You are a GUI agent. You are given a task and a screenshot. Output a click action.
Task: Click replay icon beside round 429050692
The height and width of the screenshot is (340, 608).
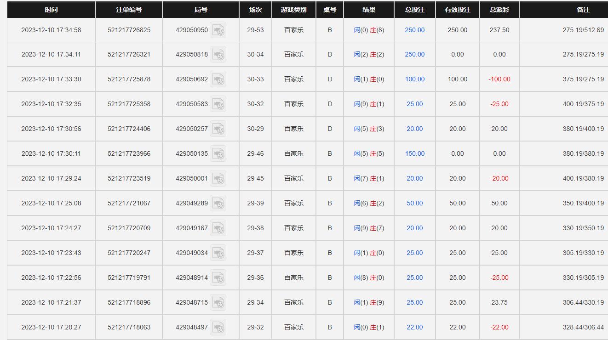(218, 79)
